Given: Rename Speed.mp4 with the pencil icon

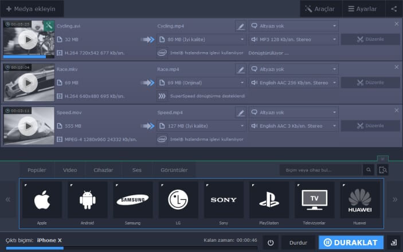Looking at the screenshot, I should (x=241, y=112).
